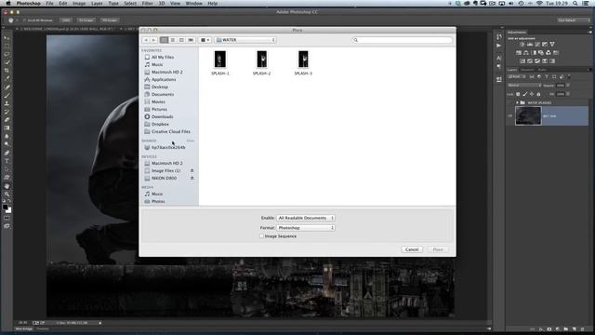Go back in the Place dialog
Viewport: 595px width, 335px height.
[x=146, y=40]
